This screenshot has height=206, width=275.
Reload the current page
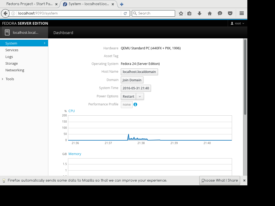[125, 13]
